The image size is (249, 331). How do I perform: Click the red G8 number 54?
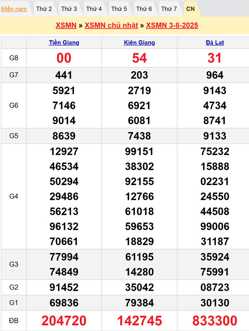[x=139, y=58]
